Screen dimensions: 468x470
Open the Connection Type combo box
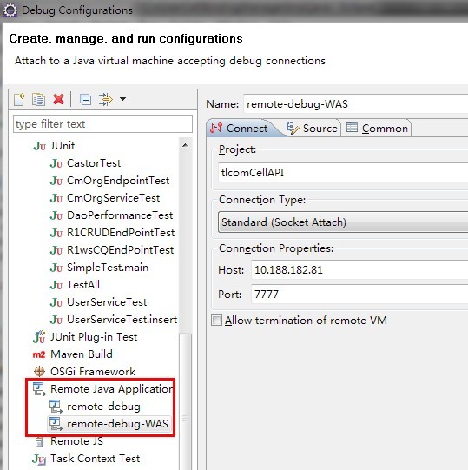point(343,222)
